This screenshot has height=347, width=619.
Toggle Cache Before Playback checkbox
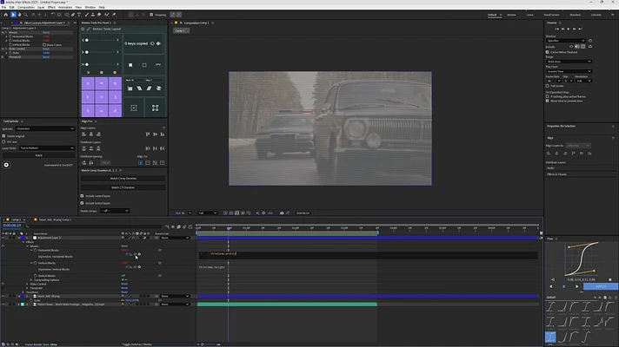tap(548, 52)
